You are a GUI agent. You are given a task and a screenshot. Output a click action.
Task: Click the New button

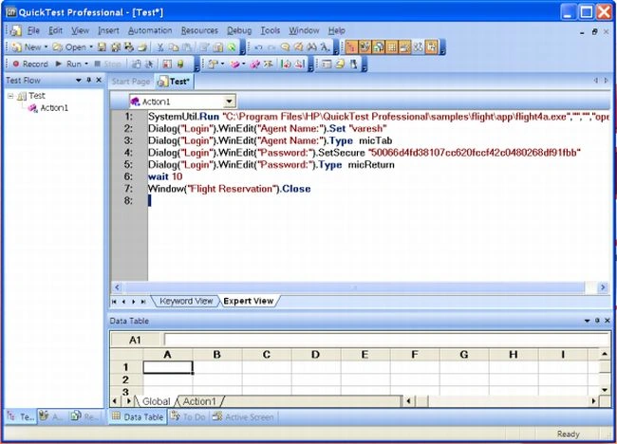[27, 47]
